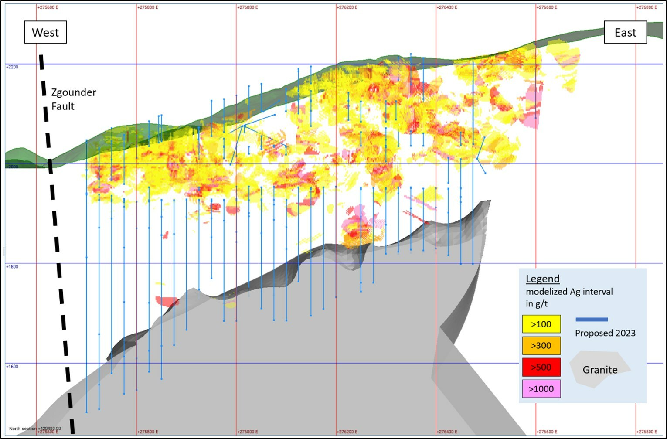Select the gray Granite polygon in legend
667x439 pixels.
[x=600, y=370]
